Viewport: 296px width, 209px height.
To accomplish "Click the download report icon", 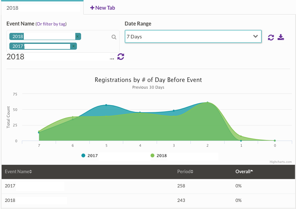I will click(281, 37).
